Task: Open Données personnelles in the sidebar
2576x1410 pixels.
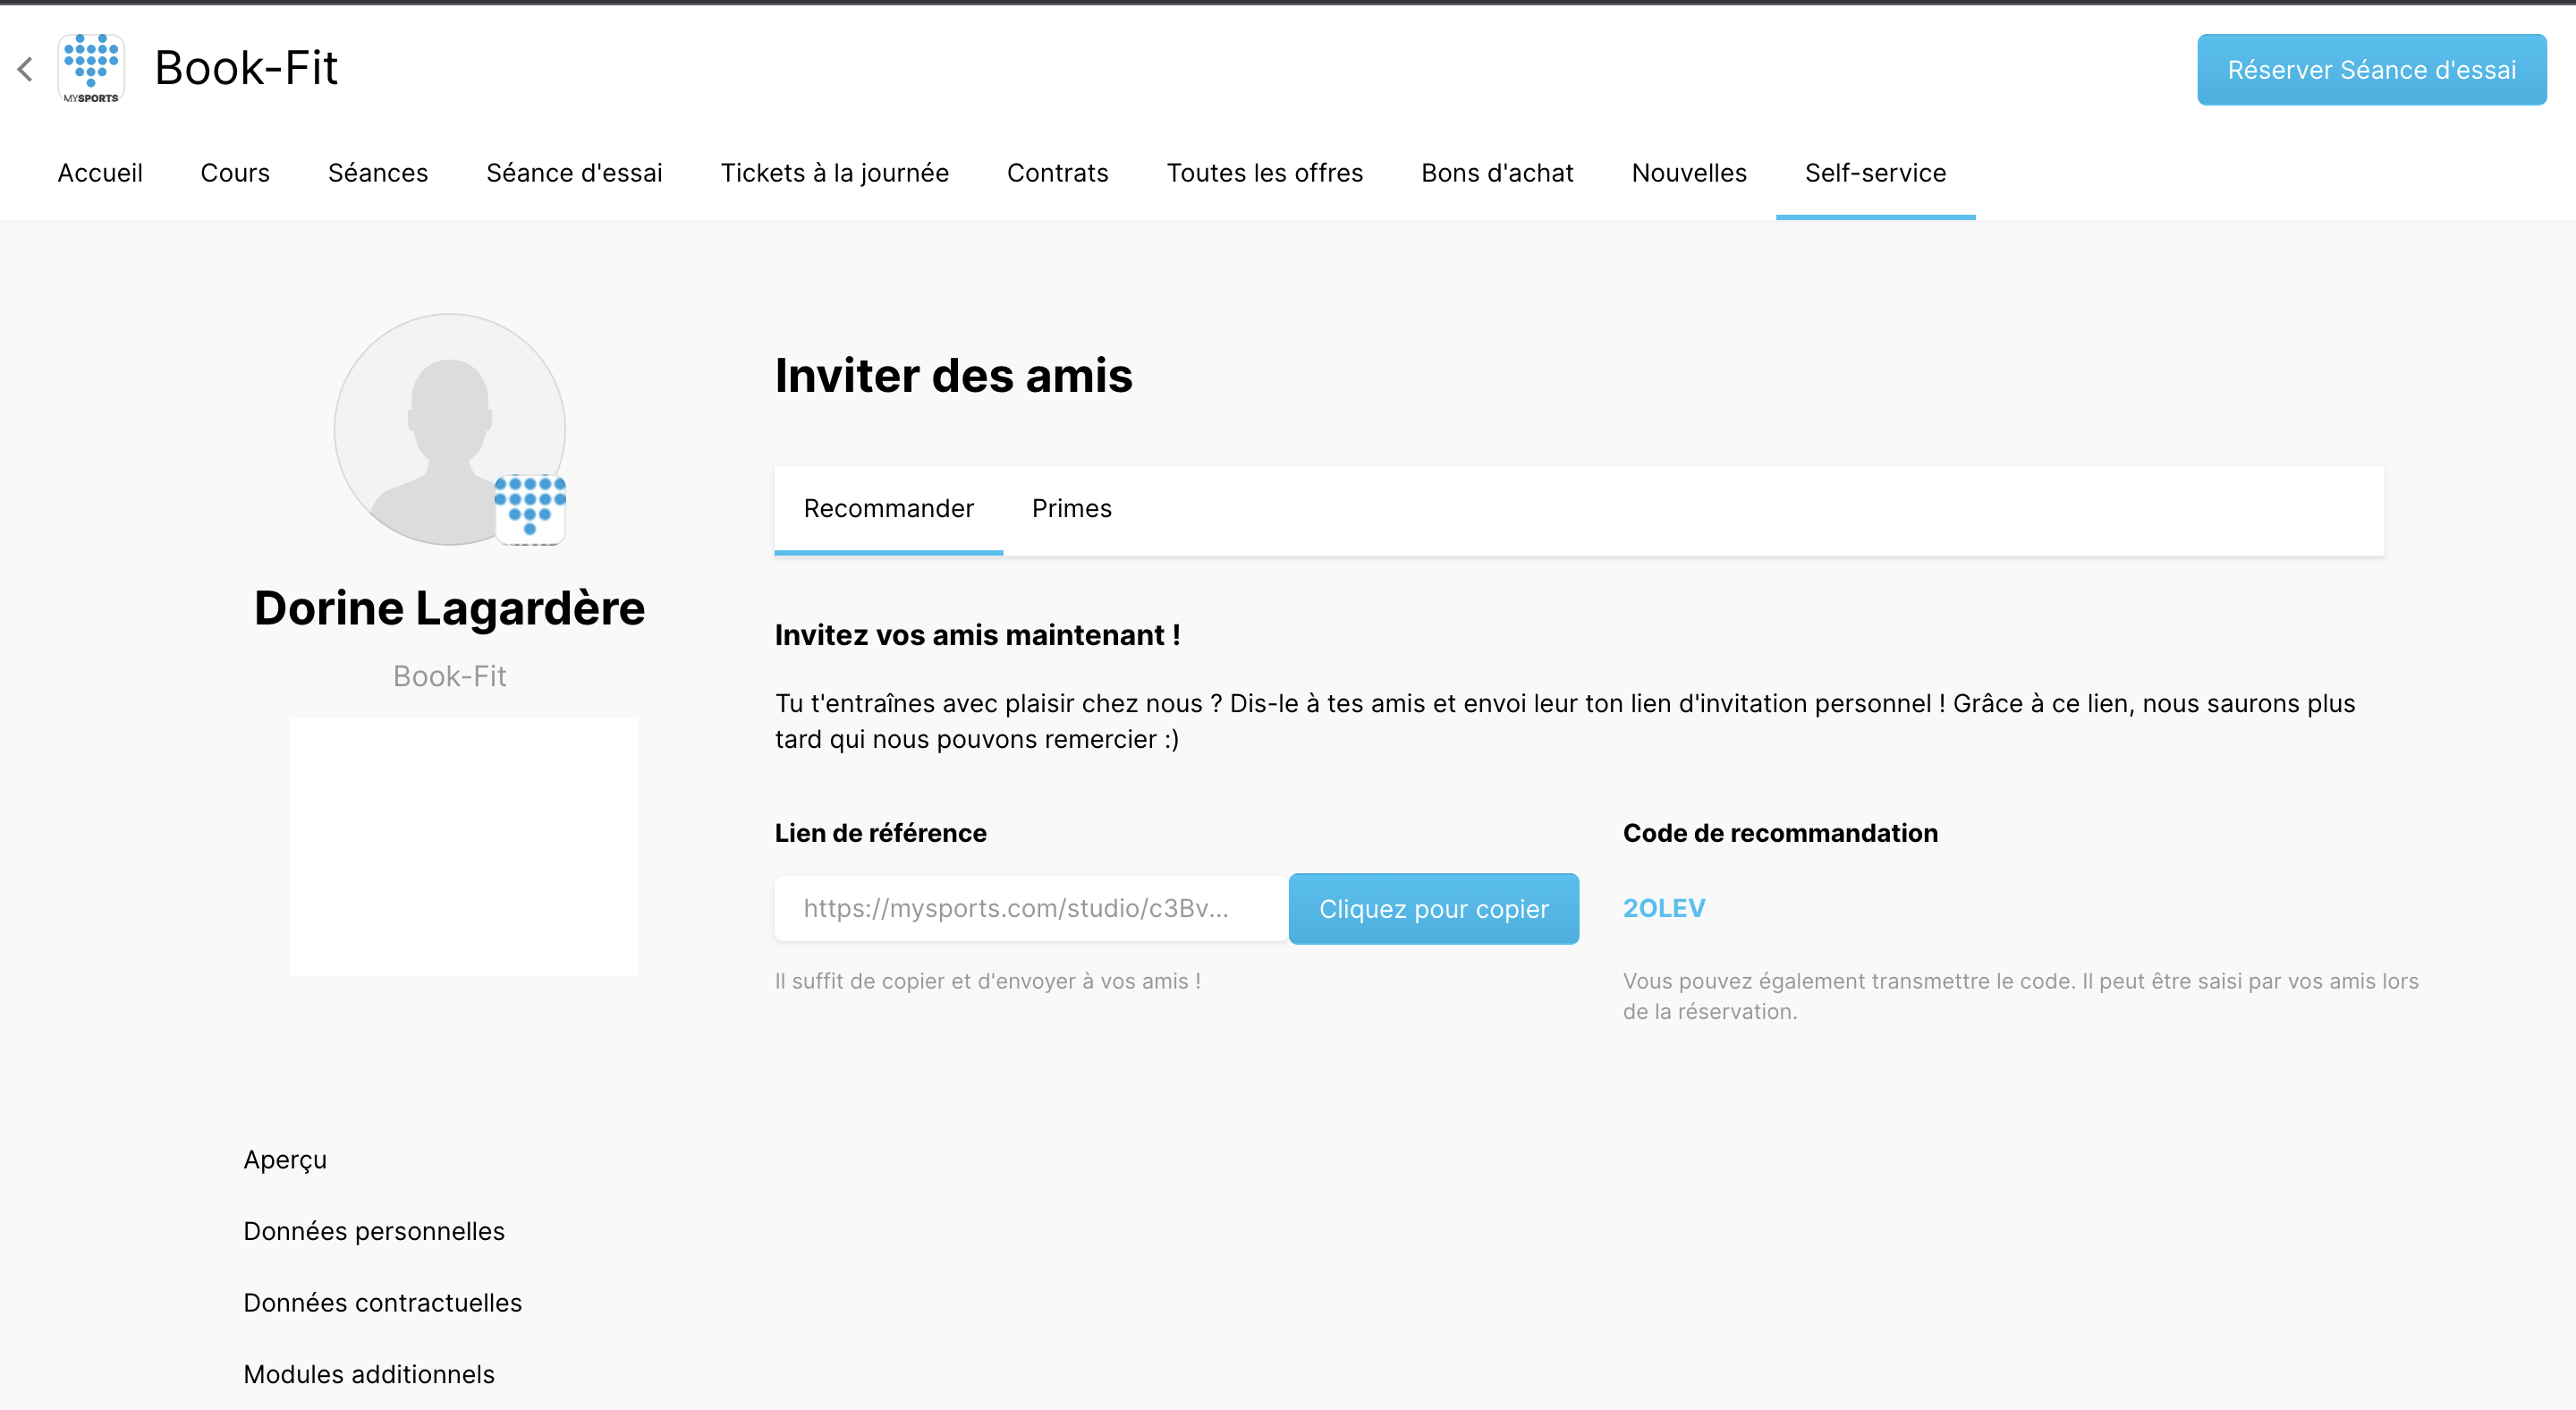Action: [374, 1231]
